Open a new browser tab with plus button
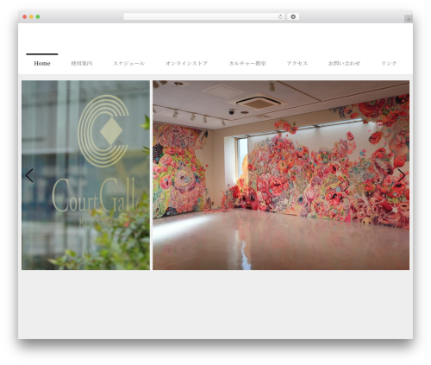Image resolution: width=431 pixels, height=365 pixels. click(409, 19)
